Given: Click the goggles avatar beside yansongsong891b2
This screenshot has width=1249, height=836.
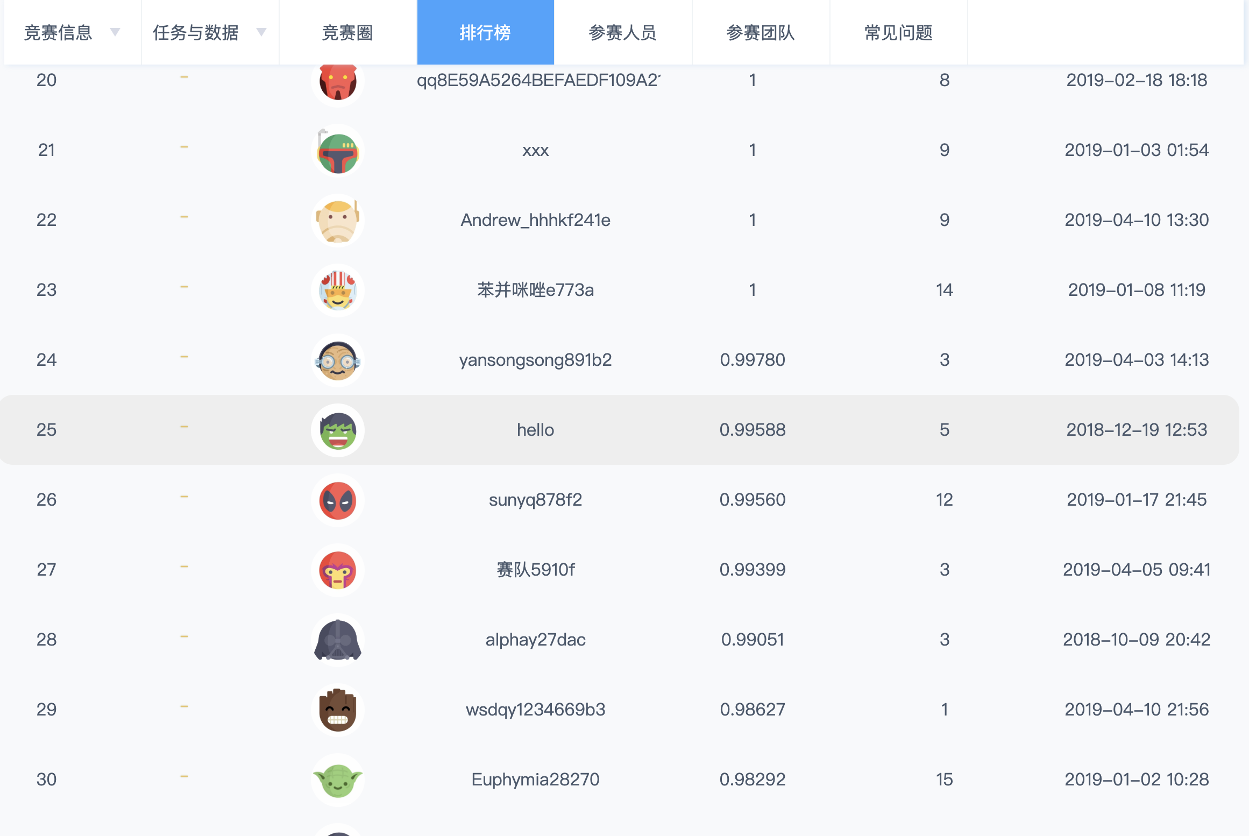Looking at the screenshot, I should 338,360.
